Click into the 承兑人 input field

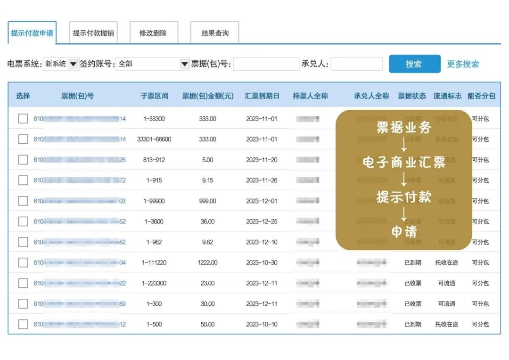click(357, 64)
